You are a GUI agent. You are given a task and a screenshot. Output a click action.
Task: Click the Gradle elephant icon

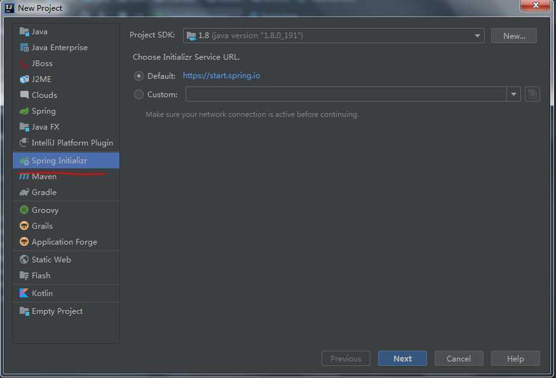(x=24, y=192)
